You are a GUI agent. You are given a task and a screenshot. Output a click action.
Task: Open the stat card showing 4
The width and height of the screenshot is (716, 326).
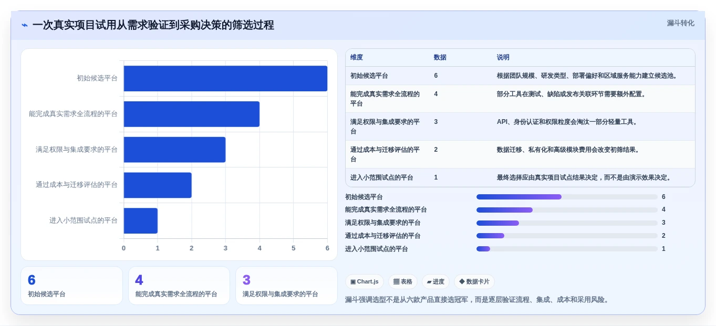(179, 286)
